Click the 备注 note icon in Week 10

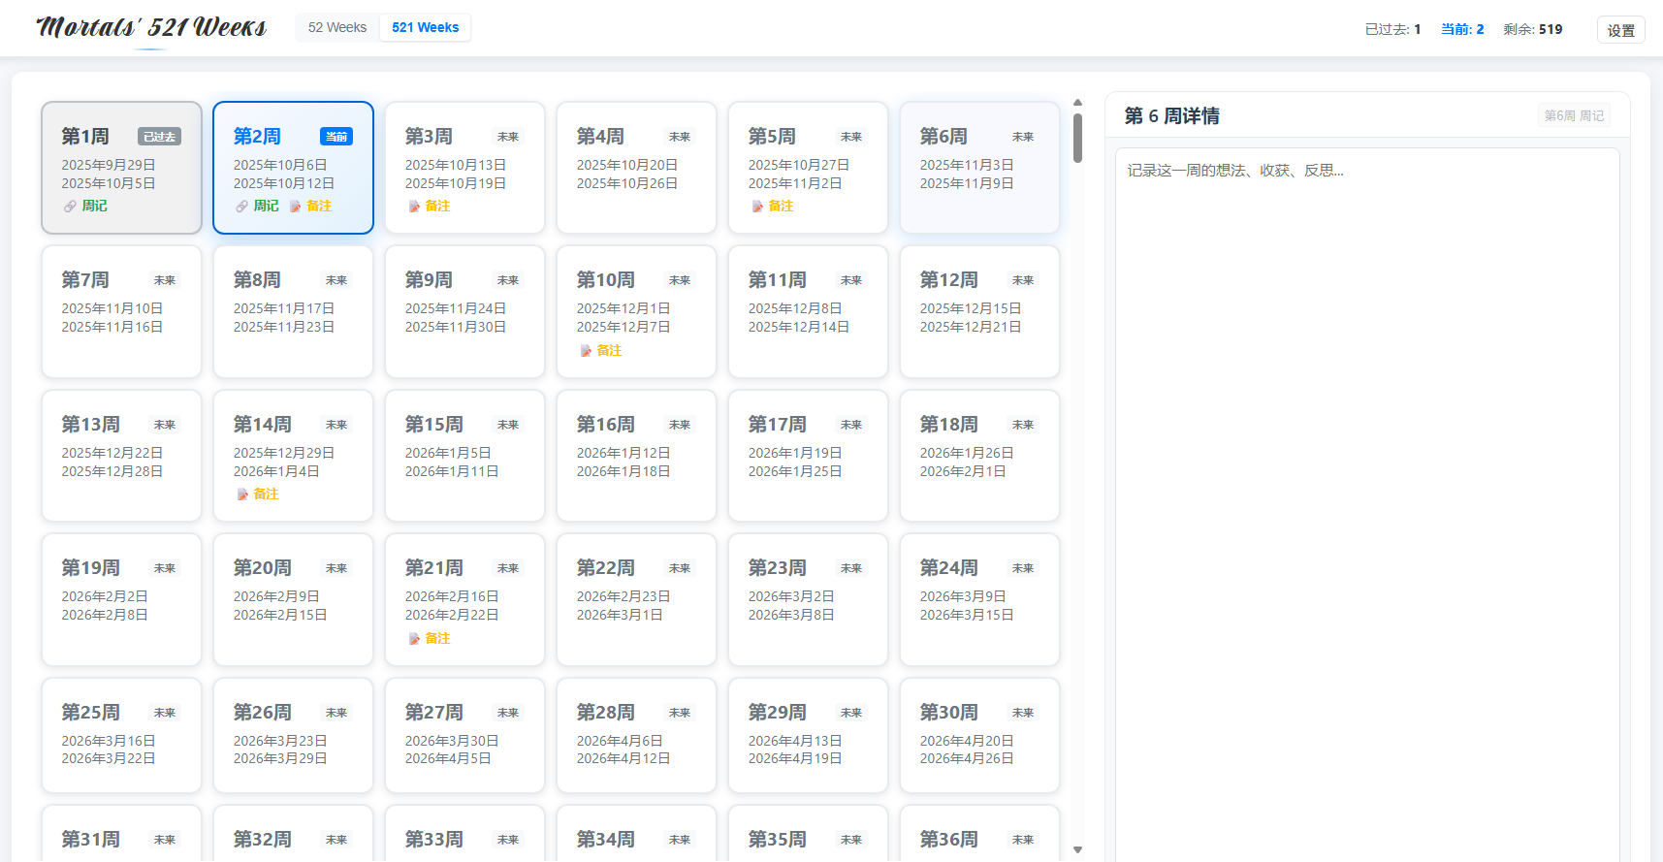(x=587, y=351)
